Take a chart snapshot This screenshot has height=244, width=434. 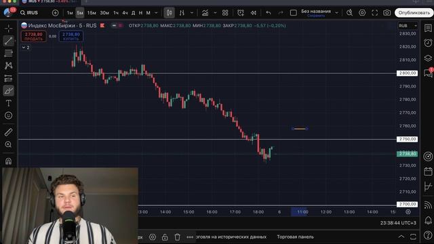click(387, 13)
